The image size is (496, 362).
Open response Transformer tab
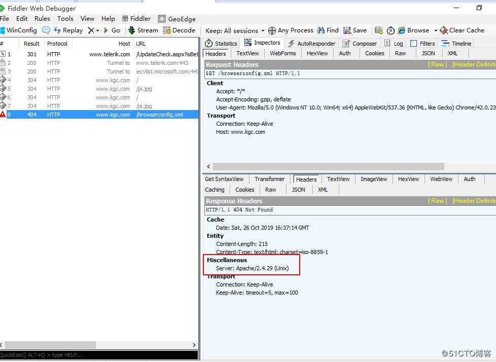click(269, 179)
